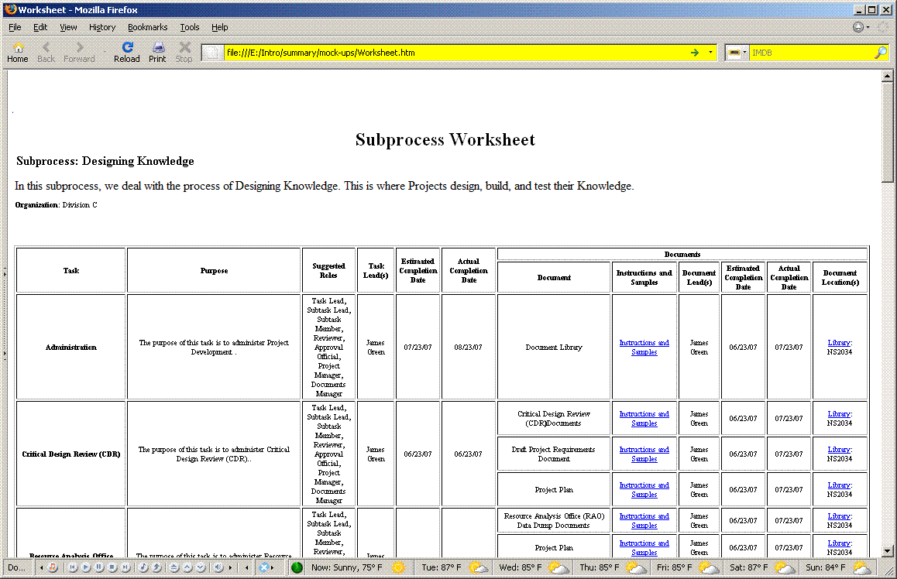Go to the Home page
This screenshot has width=897, height=579.
[x=18, y=52]
